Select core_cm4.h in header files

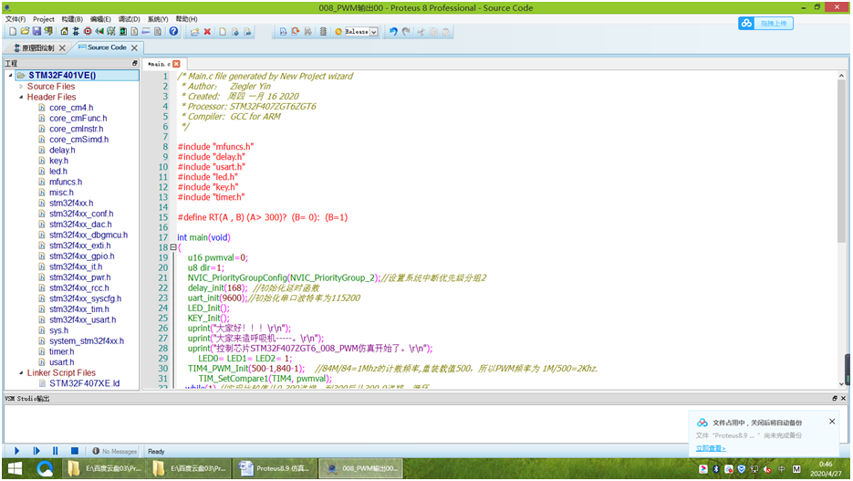[x=71, y=108]
